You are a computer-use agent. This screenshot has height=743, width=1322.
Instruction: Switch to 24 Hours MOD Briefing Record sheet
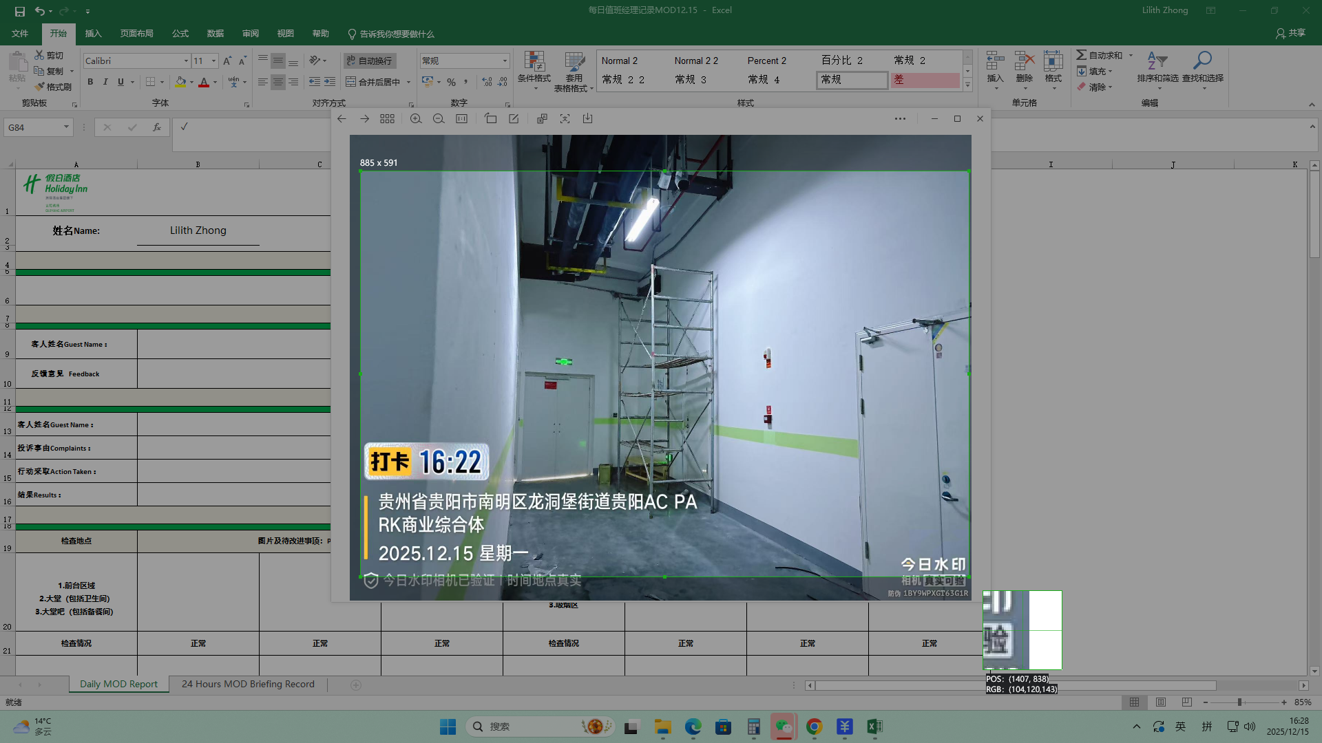[x=248, y=685]
